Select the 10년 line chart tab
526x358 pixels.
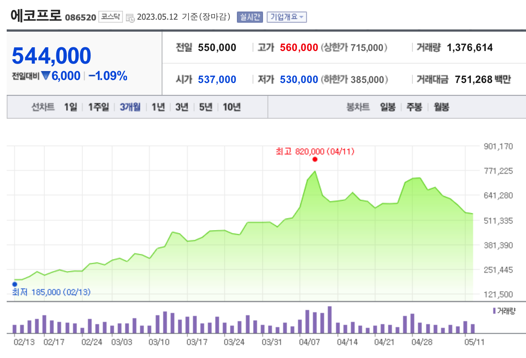232,107
